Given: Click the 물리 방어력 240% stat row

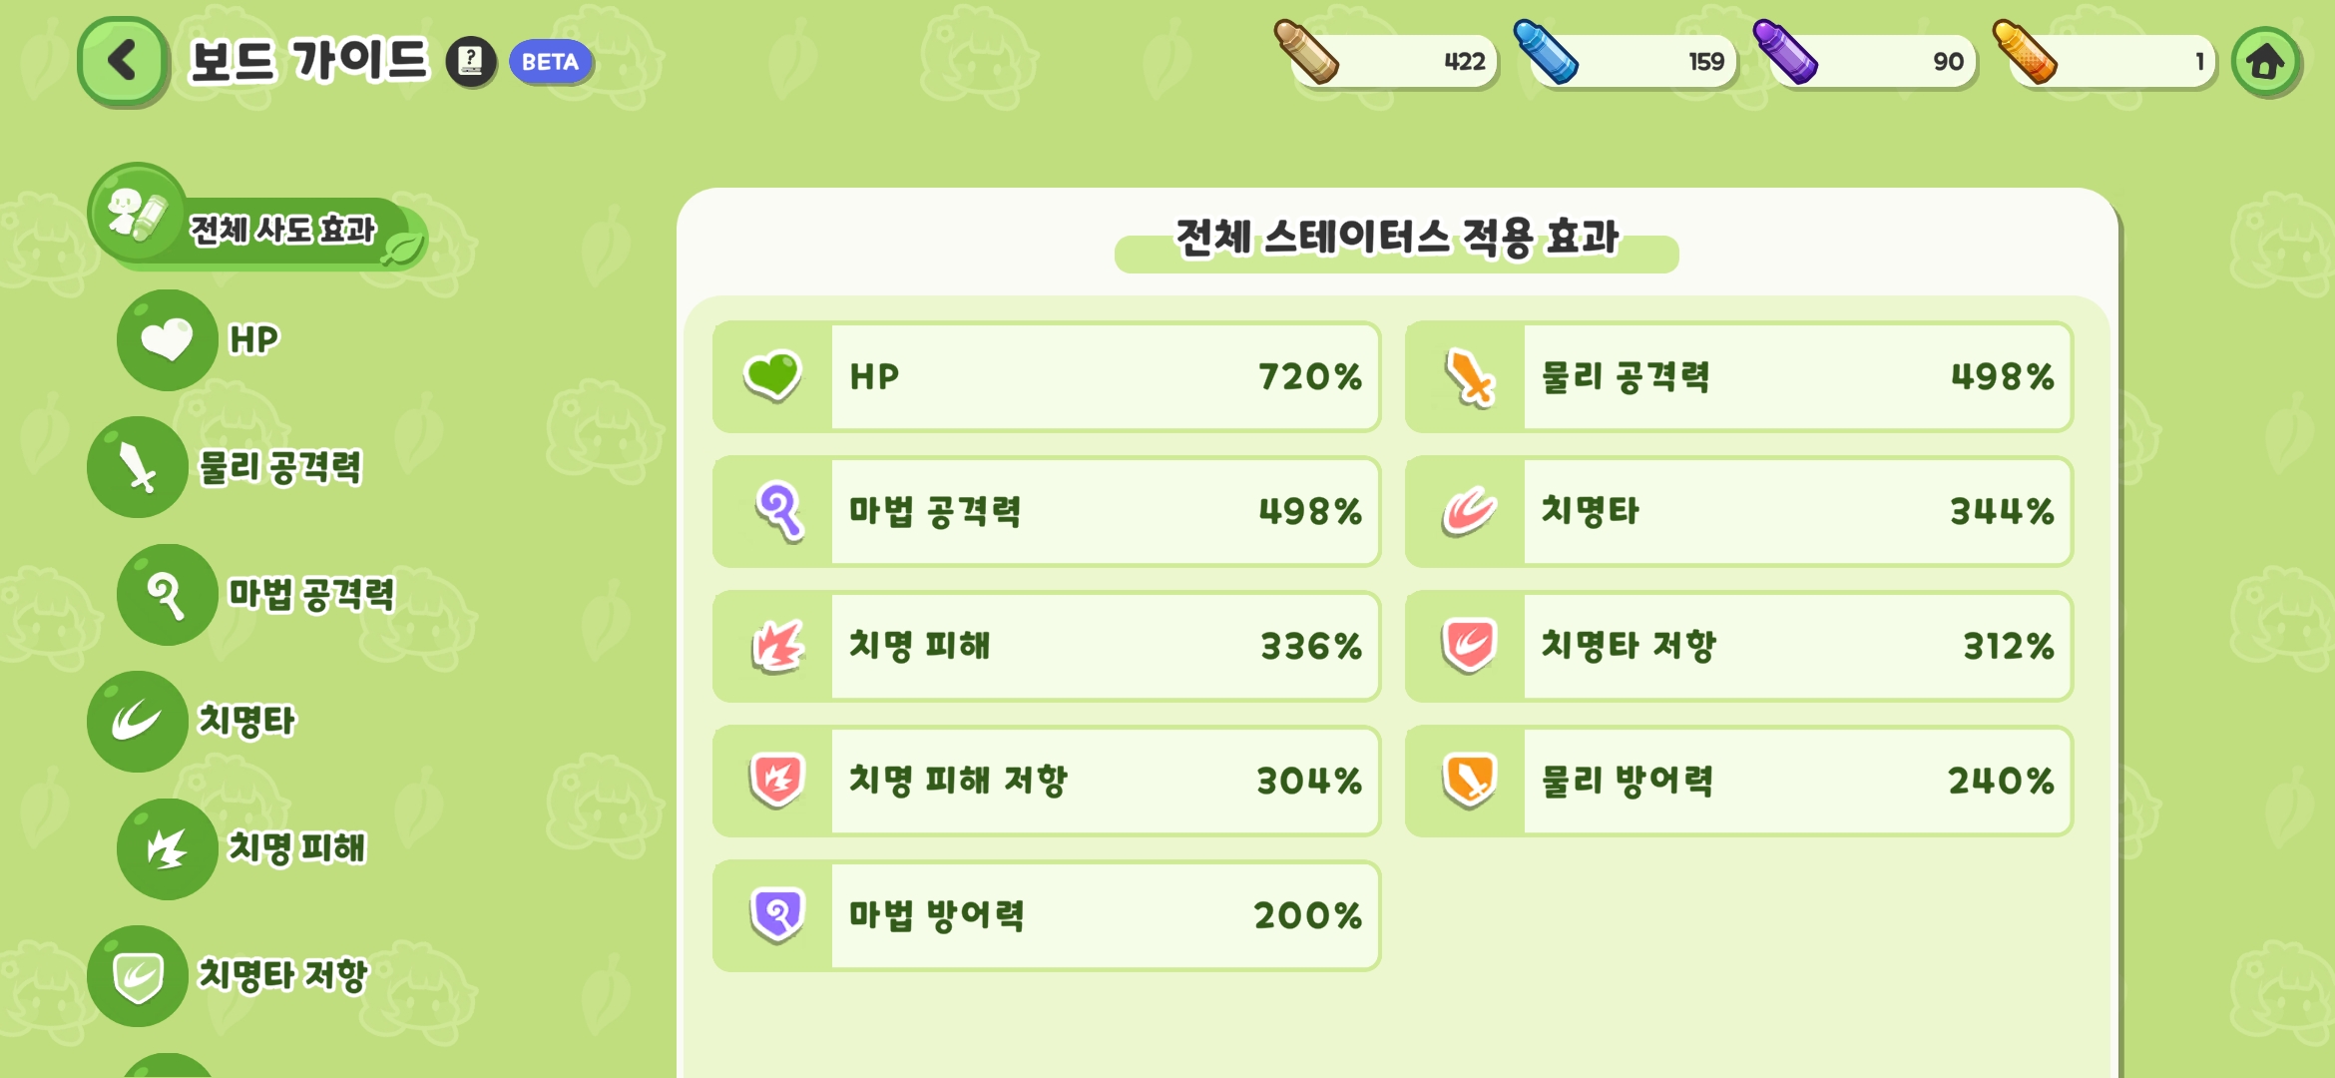Looking at the screenshot, I should click(1738, 781).
